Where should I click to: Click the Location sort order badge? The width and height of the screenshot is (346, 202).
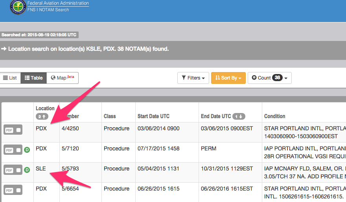[42, 117]
